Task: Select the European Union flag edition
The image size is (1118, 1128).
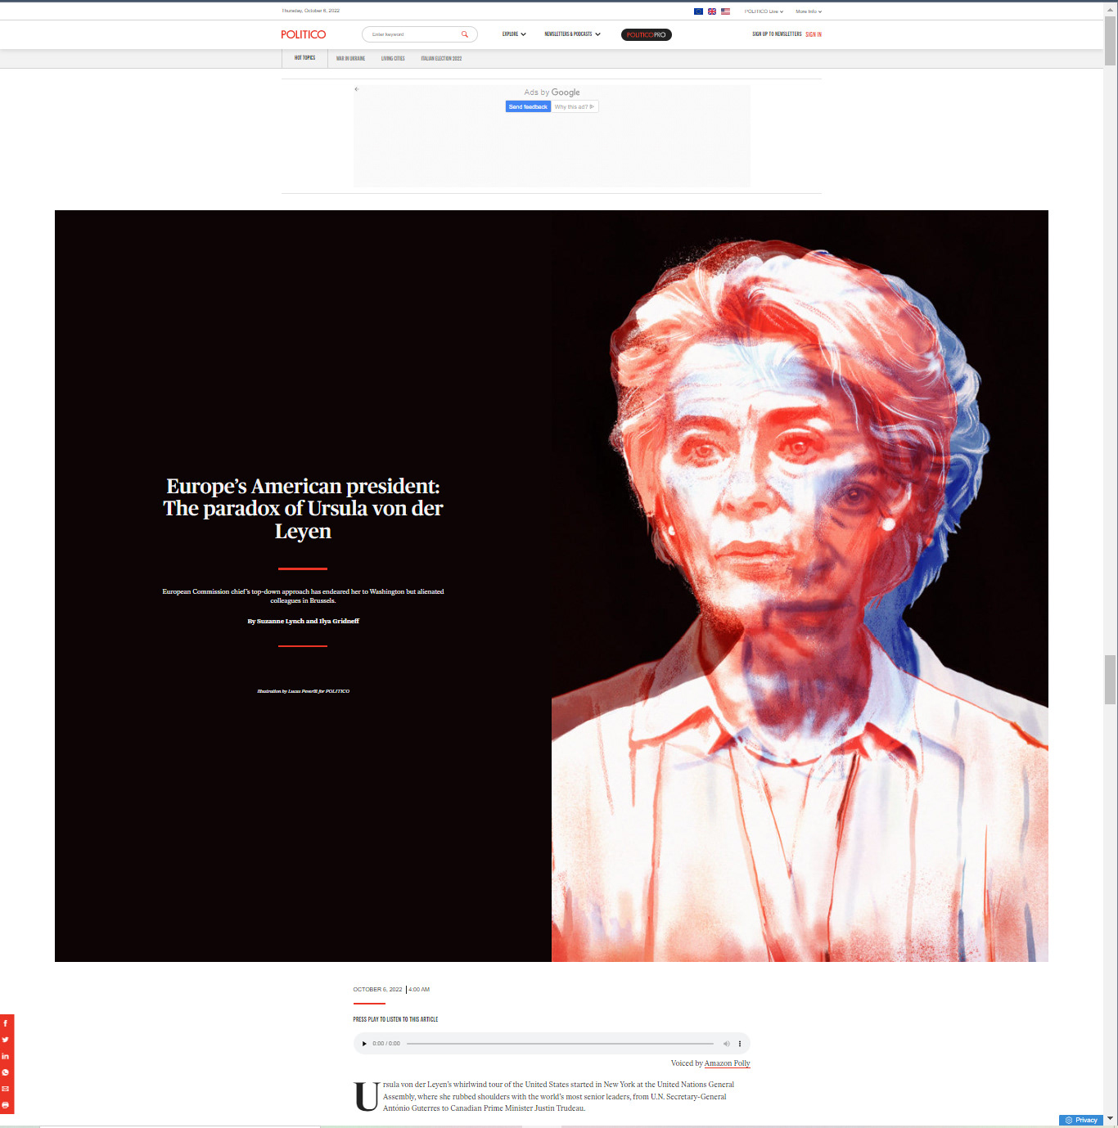Action: 698,11
